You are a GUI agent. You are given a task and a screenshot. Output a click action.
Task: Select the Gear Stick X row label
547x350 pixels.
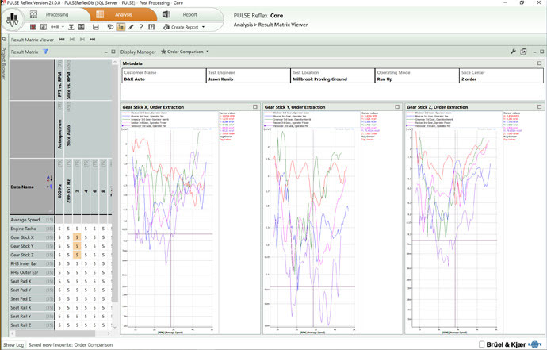32,237
